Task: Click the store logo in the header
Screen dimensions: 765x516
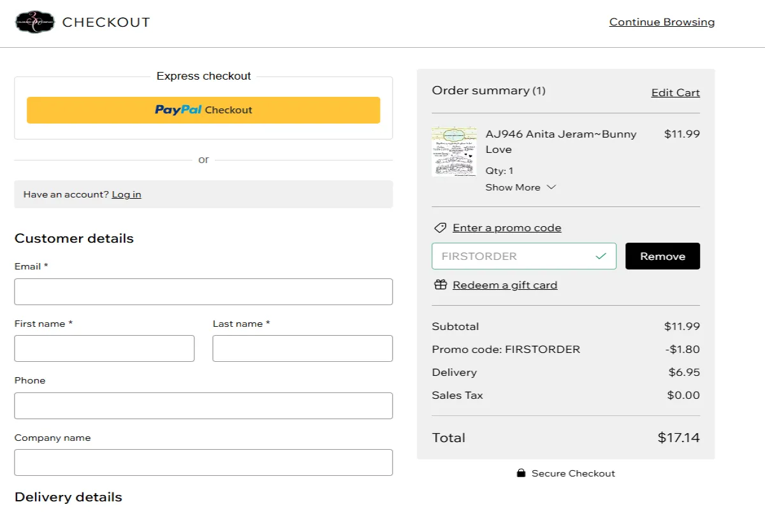Action: (35, 22)
